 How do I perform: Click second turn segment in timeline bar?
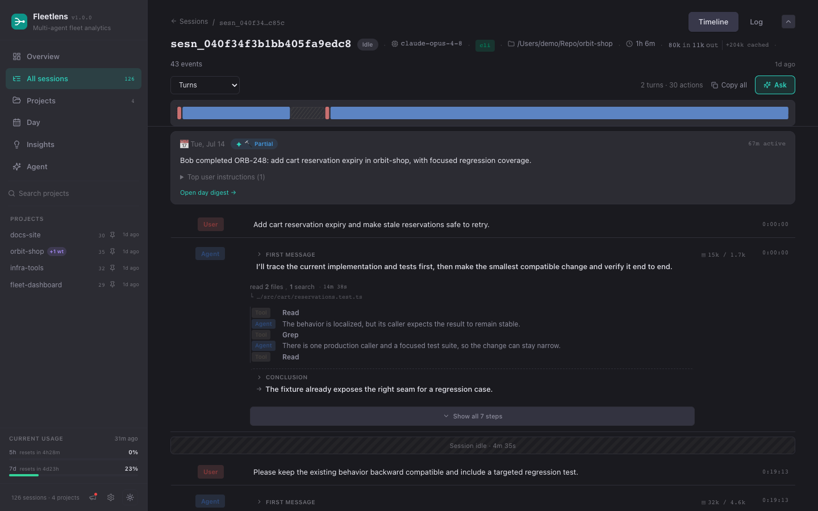point(559,113)
